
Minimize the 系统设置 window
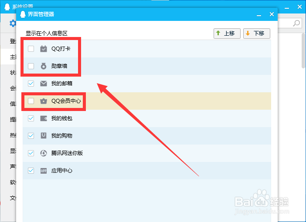point(287,7)
